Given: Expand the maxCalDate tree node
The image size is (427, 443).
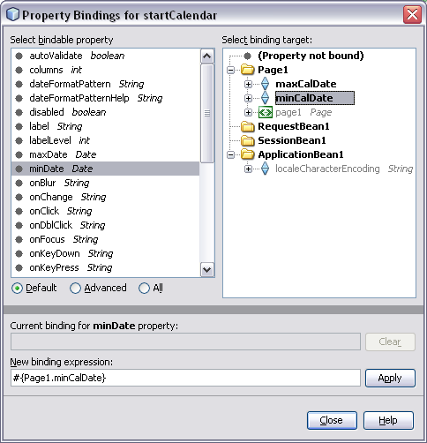Looking at the screenshot, I should [x=248, y=84].
